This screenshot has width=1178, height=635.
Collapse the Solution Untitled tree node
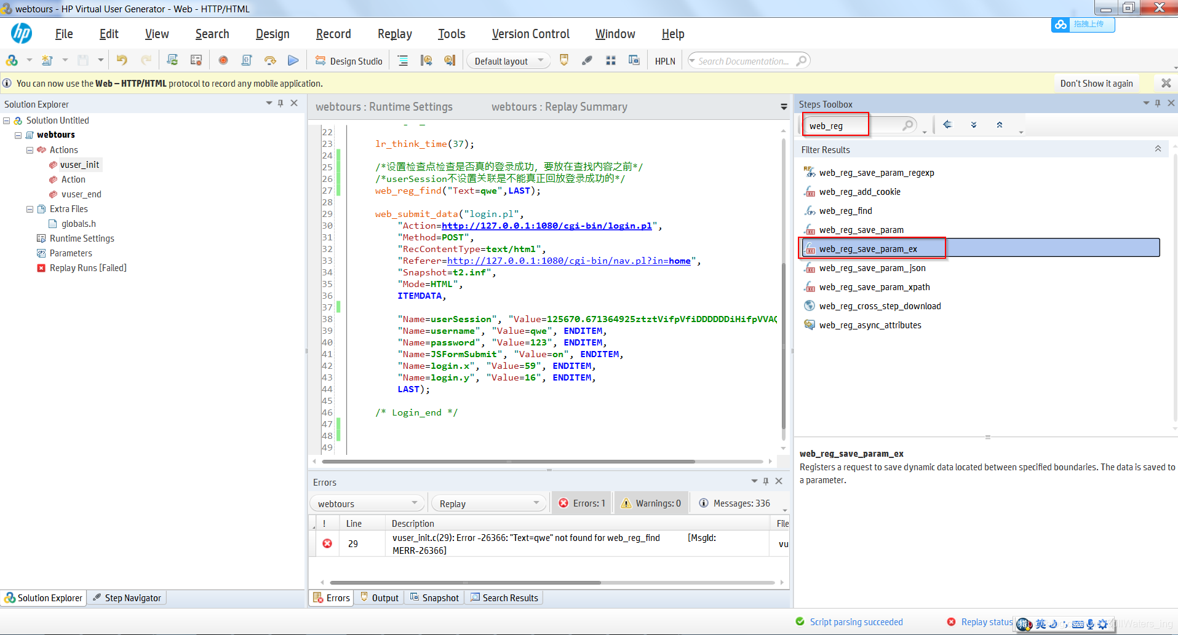[7, 120]
